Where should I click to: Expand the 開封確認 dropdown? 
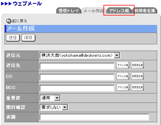[x=54, y=107]
